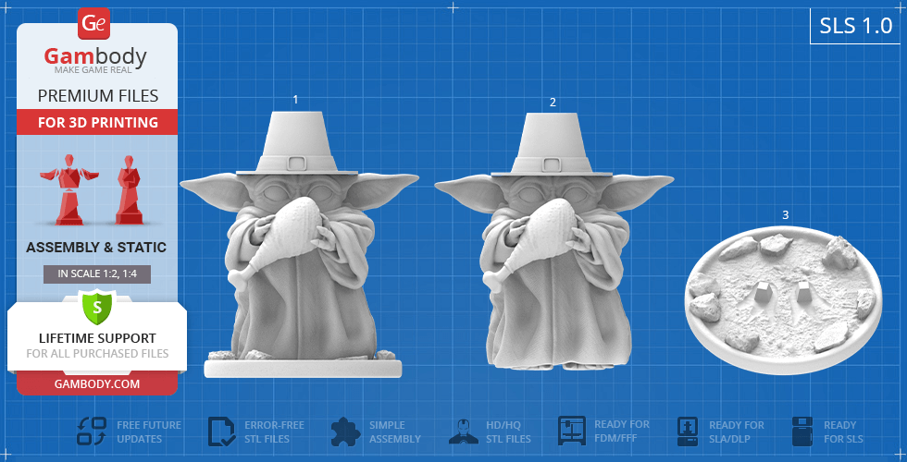
Task: Click the 'ASSEMBLY & STATIC' heading
Action: pyautogui.click(x=96, y=247)
